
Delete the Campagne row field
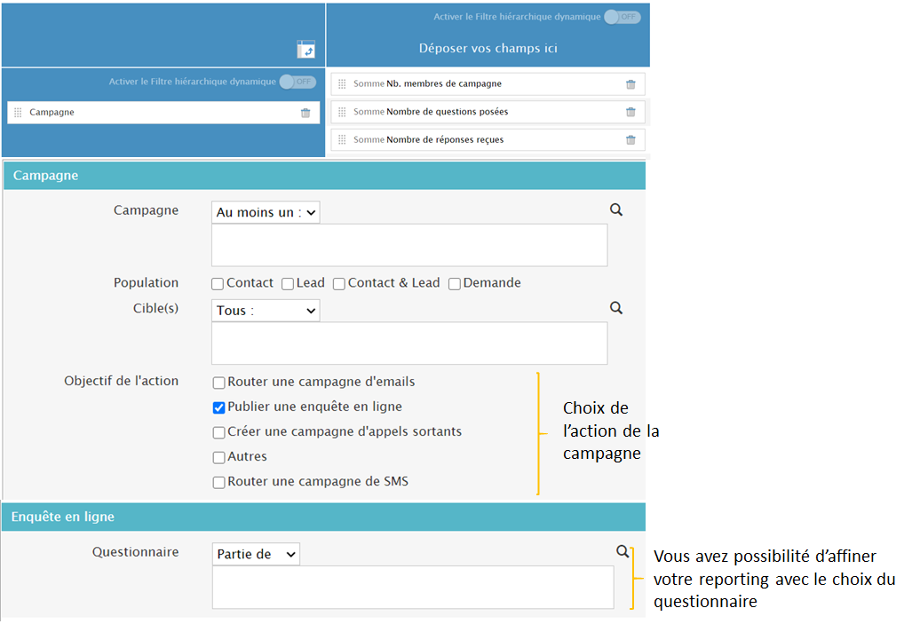305,113
